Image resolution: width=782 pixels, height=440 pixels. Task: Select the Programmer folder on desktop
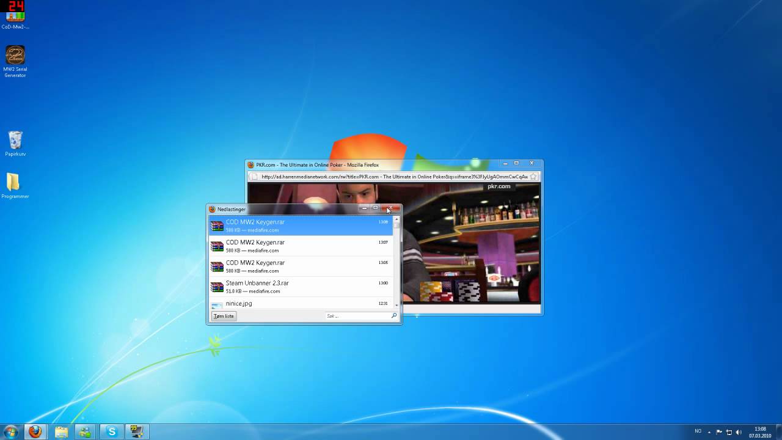tap(15, 186)
